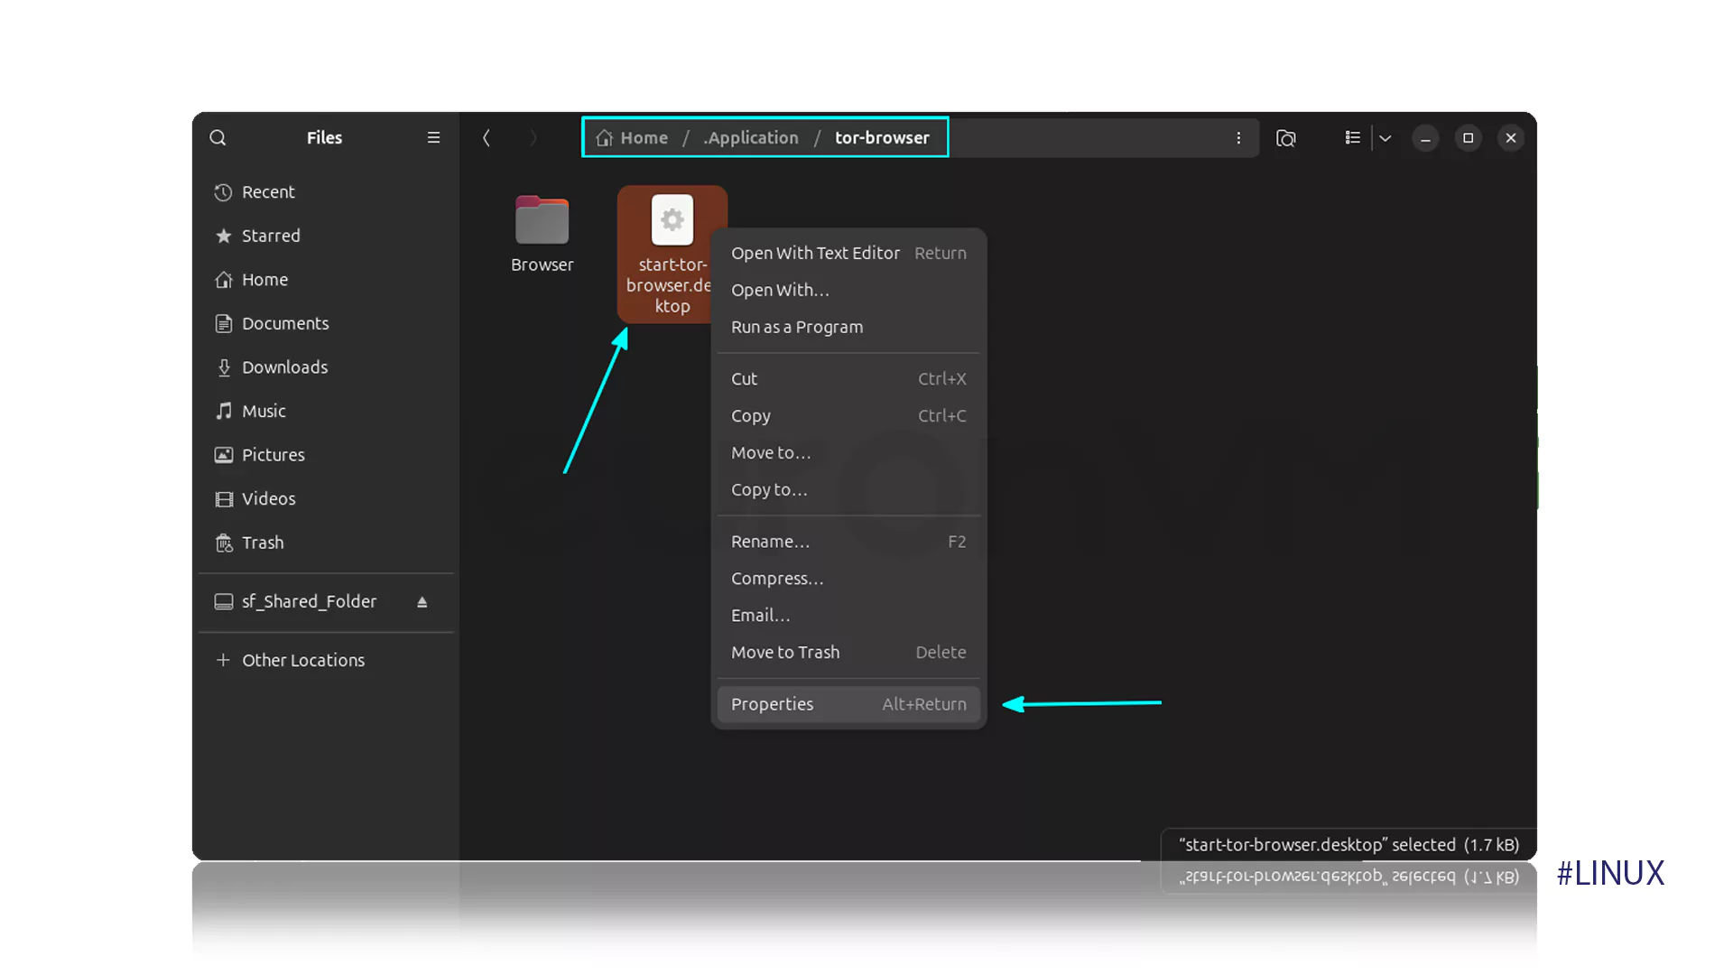Maximize the Files window
The height and width of the screenshot is (975, 1733).
click(1468, 138)
